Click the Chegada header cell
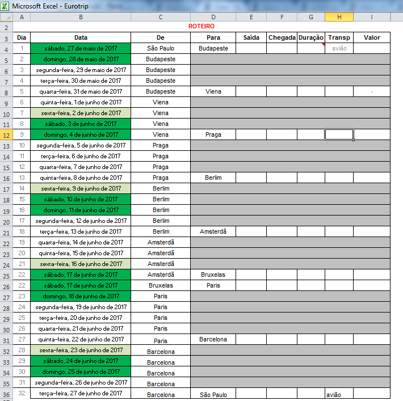This screenshot has width=403, height=401. (282, 37)
